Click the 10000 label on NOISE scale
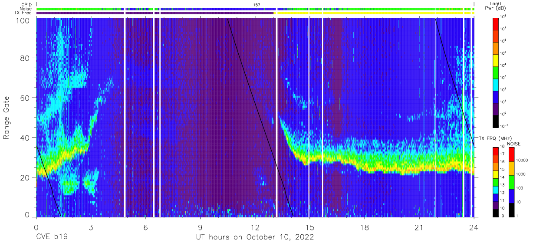 pyautogui.click(x=521, y=160)
